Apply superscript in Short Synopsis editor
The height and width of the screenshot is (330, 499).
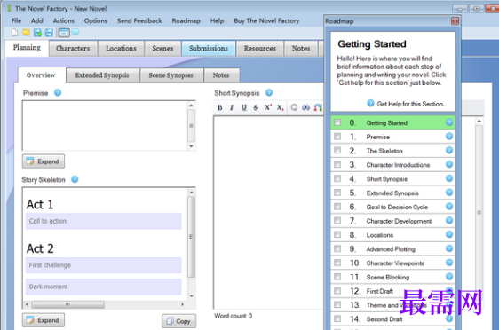coord(268,107)
